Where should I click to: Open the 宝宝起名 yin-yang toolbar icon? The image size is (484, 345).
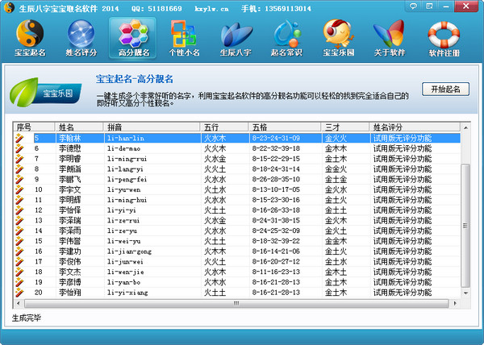30,38
